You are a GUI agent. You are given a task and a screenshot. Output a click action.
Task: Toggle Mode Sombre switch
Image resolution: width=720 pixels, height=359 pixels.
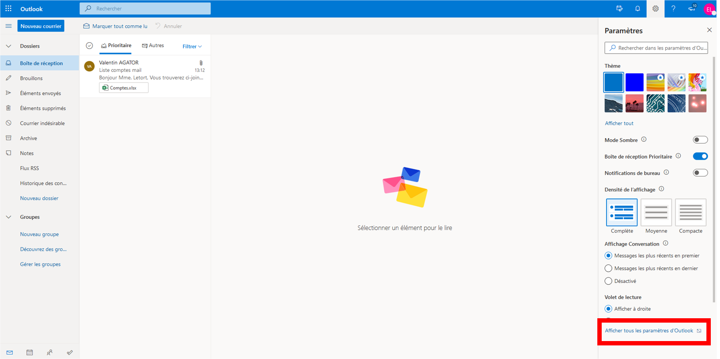pyautogui.click(x=700, y=140)
